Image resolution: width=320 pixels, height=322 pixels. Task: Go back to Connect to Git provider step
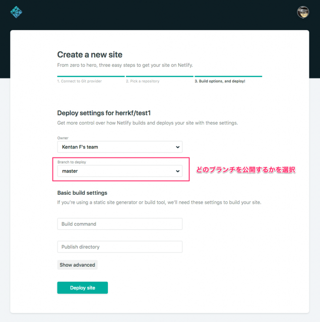point(80,81)
